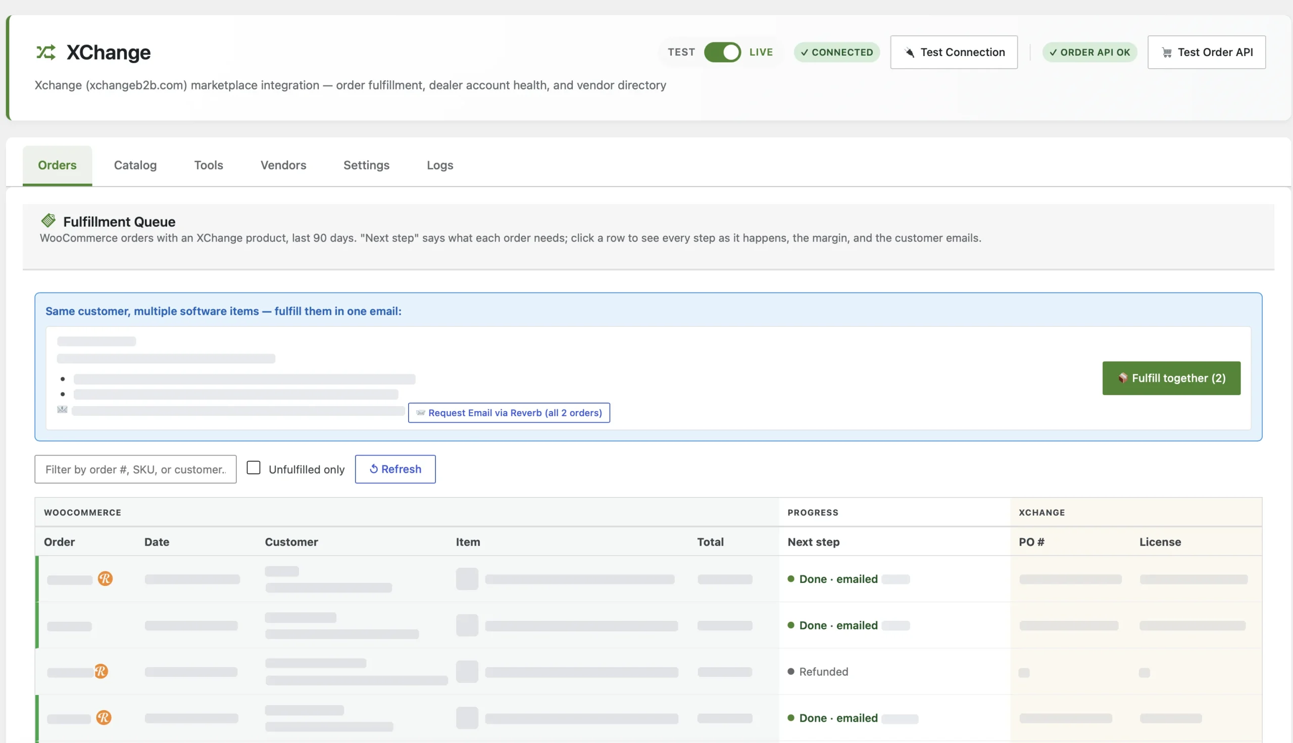The image size is (1293, 743).
Task: Focus the order filter input field
Action: [x=135, y=469]
